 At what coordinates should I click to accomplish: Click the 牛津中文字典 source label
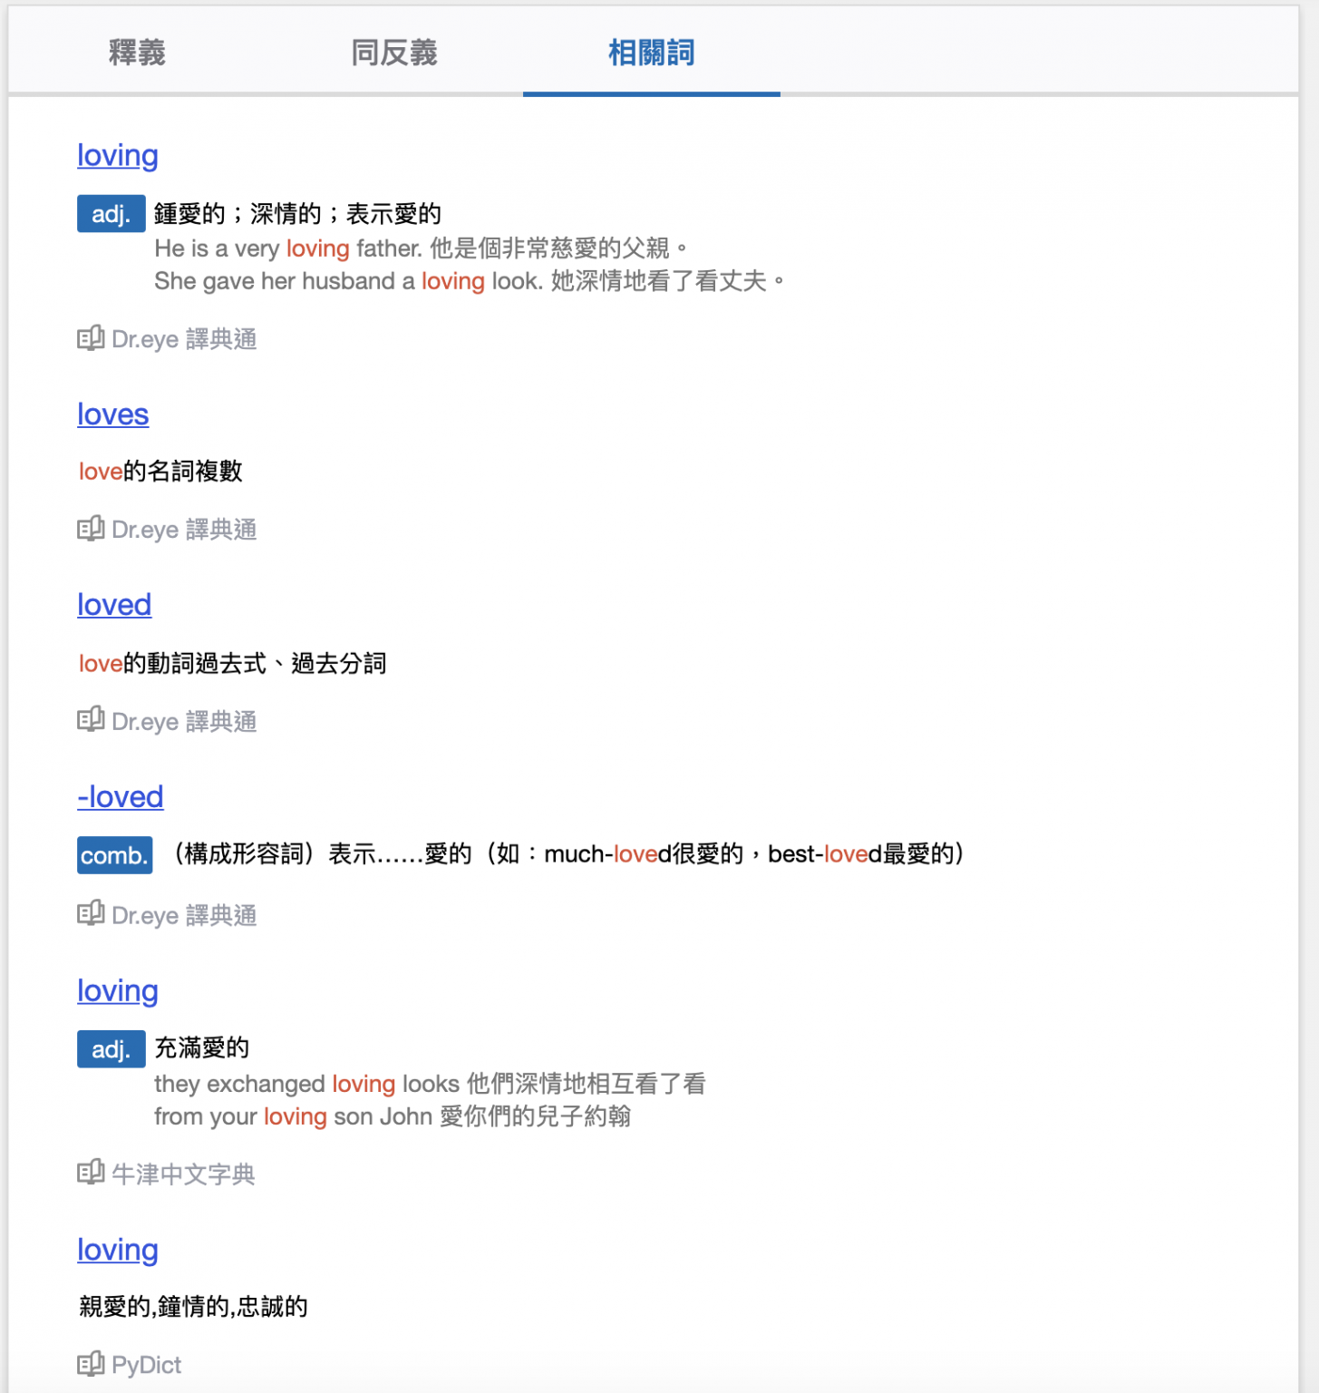coord(181,1174)
